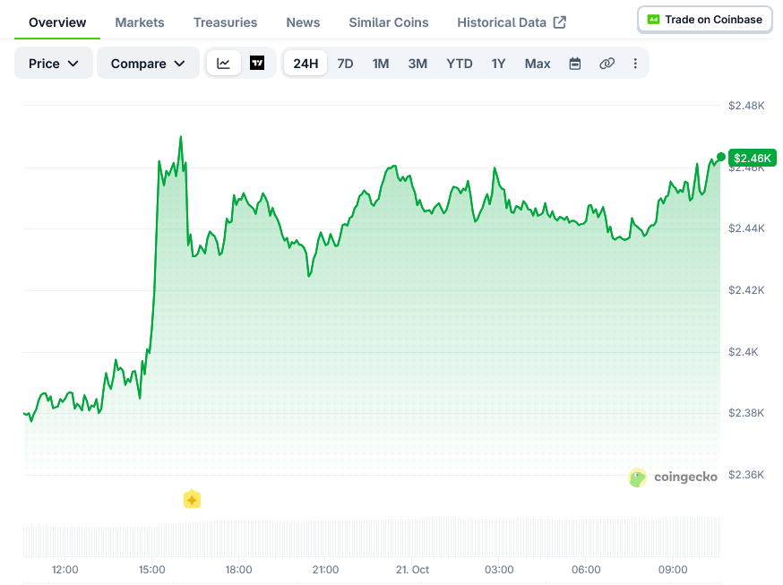The height and width of the screenshot is (585, 783).
Task: Open the Price dropdown
Action: [54, 64]
